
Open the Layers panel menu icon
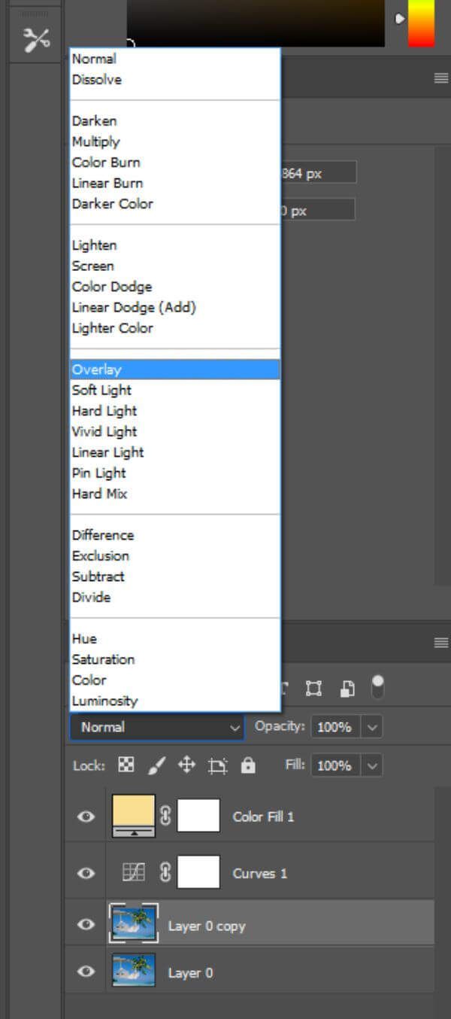click(441, 643)
